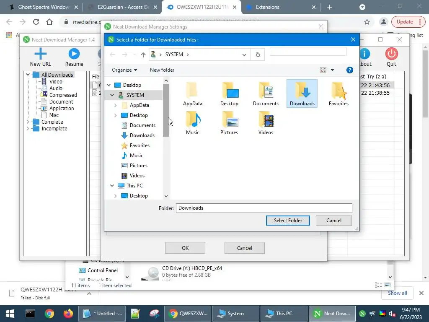Open the view options dropdown arrow

[x=332, y=70]
